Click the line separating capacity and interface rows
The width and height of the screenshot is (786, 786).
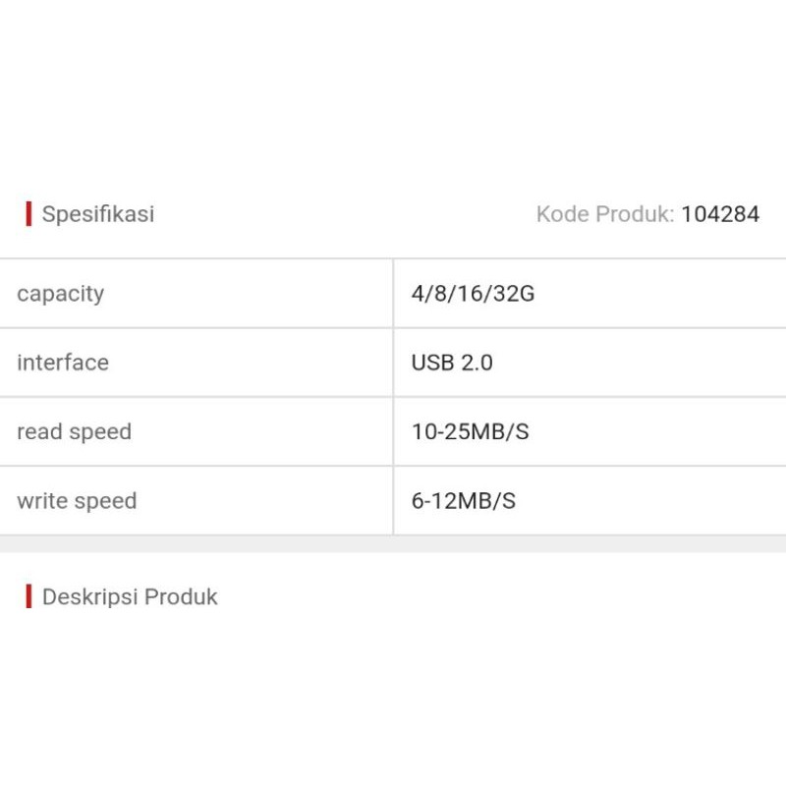[196, 328]
